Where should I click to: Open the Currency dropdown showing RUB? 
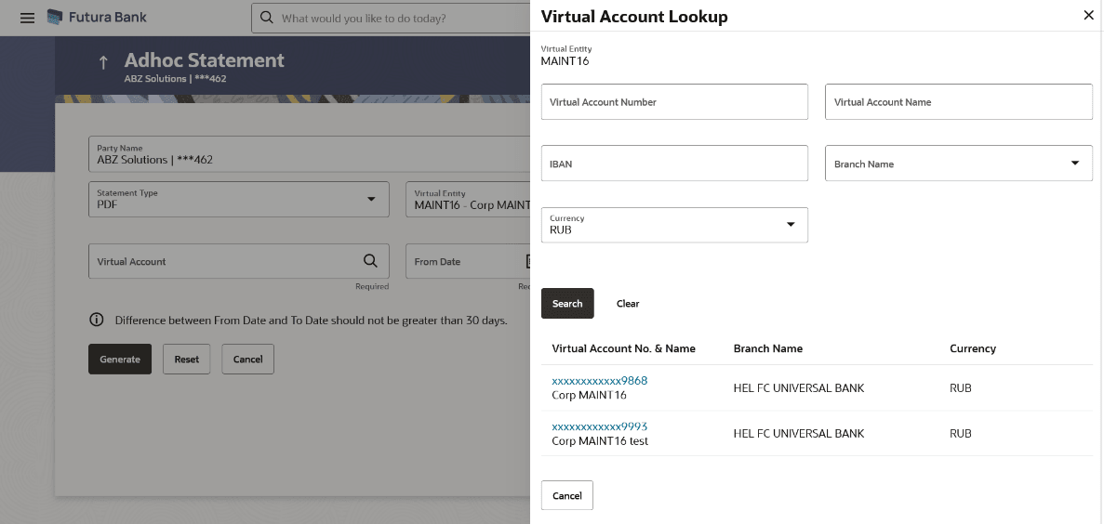point(791,225)
